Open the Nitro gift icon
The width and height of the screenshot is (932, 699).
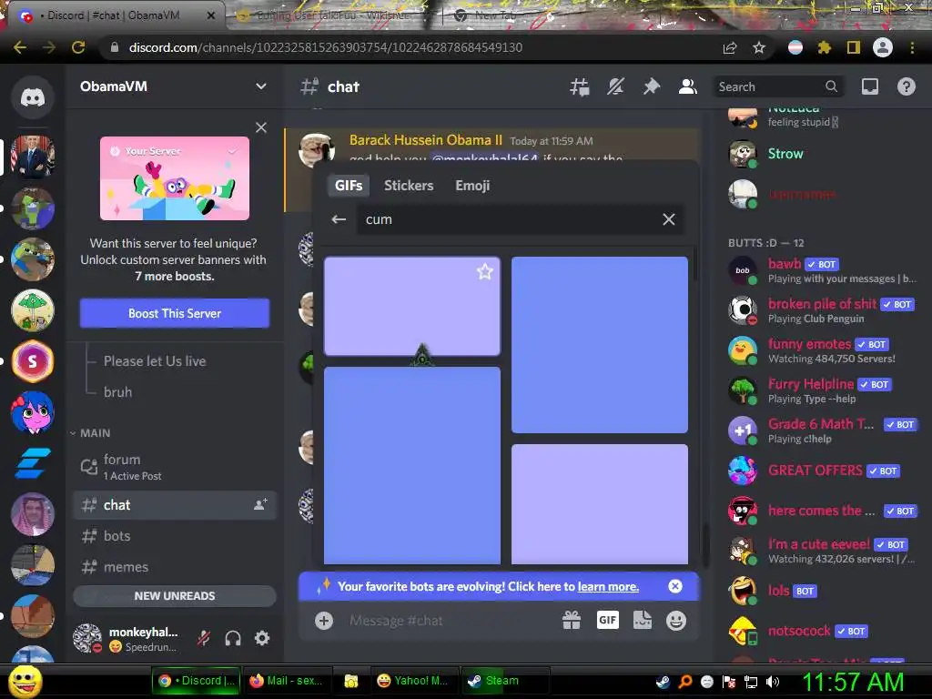click(572, 621)
